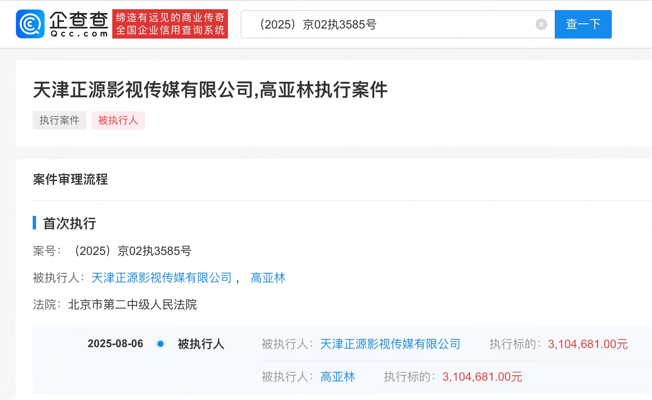Click the blue timeline dot next to 2025-08-06
Viewport: 652px width, 400px height.
coord(160,344)
